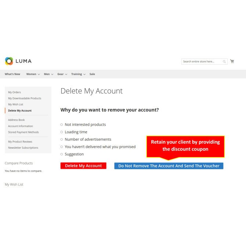Open the Training dropdown menu
The image size is (246, 246).
click(78, 74)
